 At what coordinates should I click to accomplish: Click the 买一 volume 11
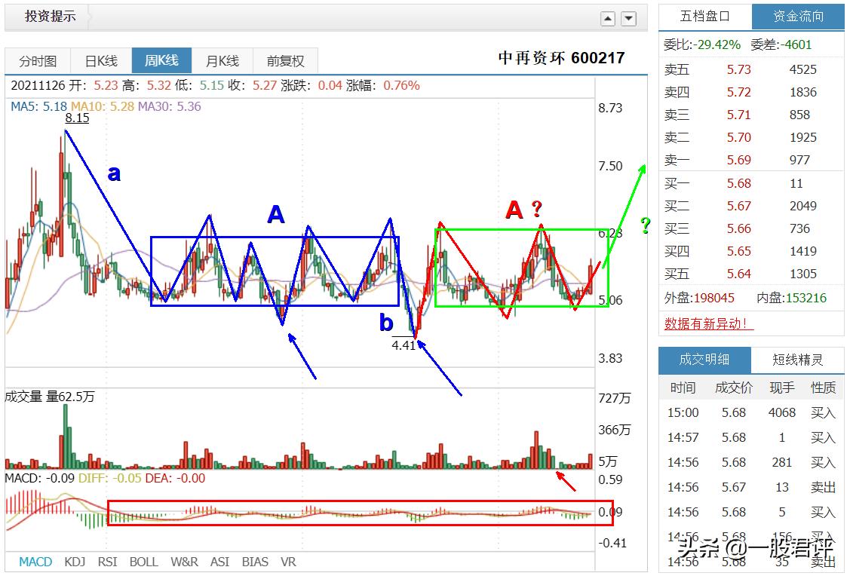(x=796, y=184)
